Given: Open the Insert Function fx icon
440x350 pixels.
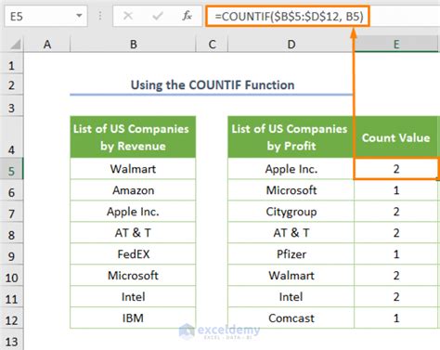Looking at the screenshot, I should pyautogui.click(x=187, y=16).
